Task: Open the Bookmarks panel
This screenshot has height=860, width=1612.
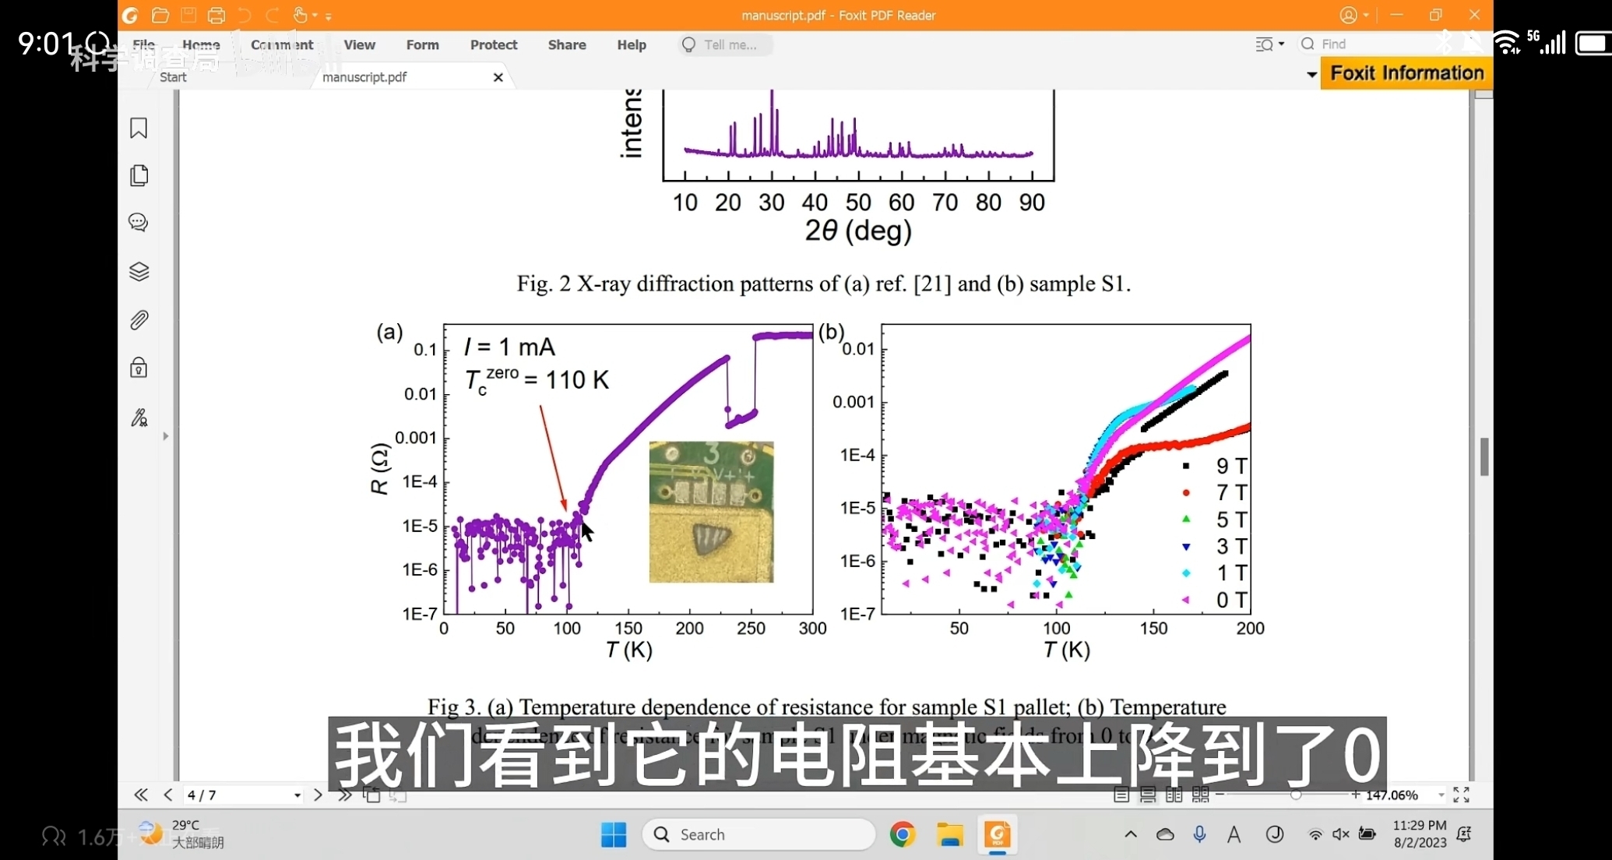Action: click(x=138, y=128)
